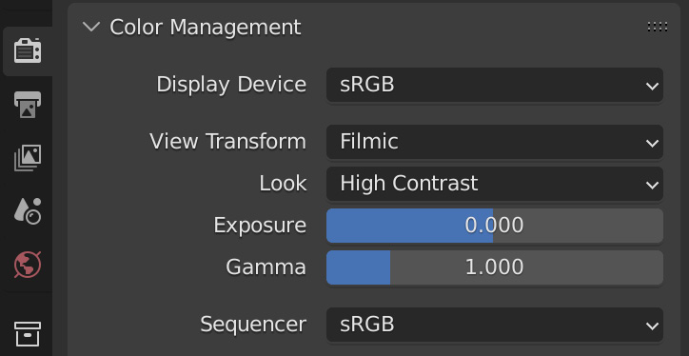The image size is (689, 356).
Task: Click the Display Device dropdown arrow
Action: (x=652, y=86)
